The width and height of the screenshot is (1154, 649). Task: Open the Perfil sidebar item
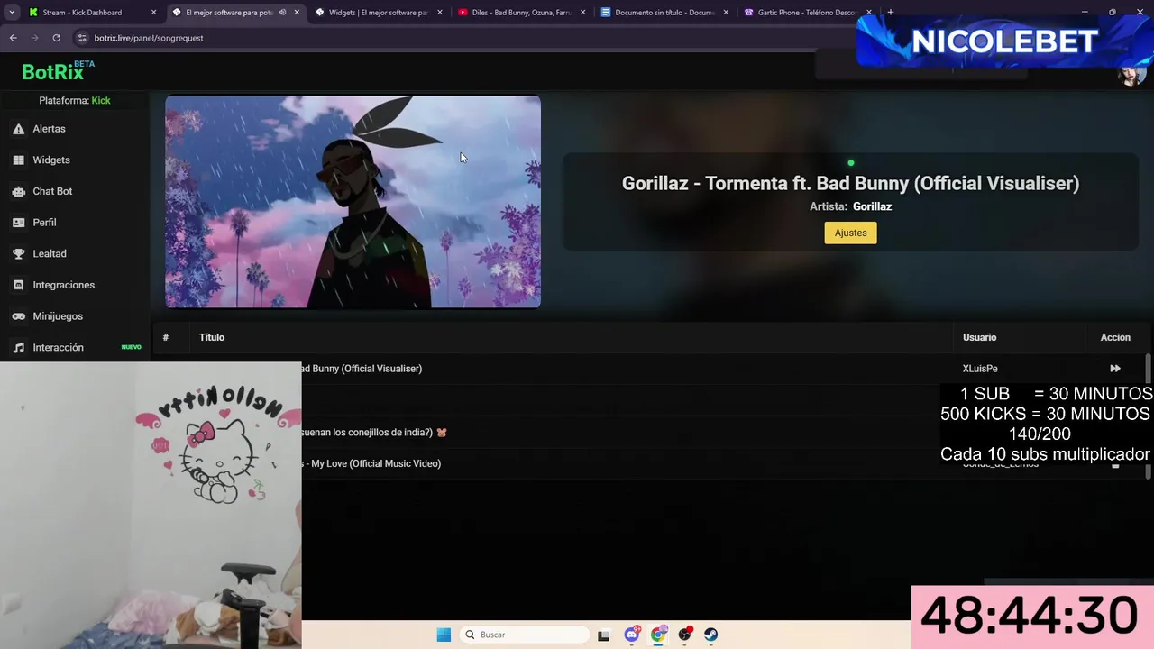point(44,223)
